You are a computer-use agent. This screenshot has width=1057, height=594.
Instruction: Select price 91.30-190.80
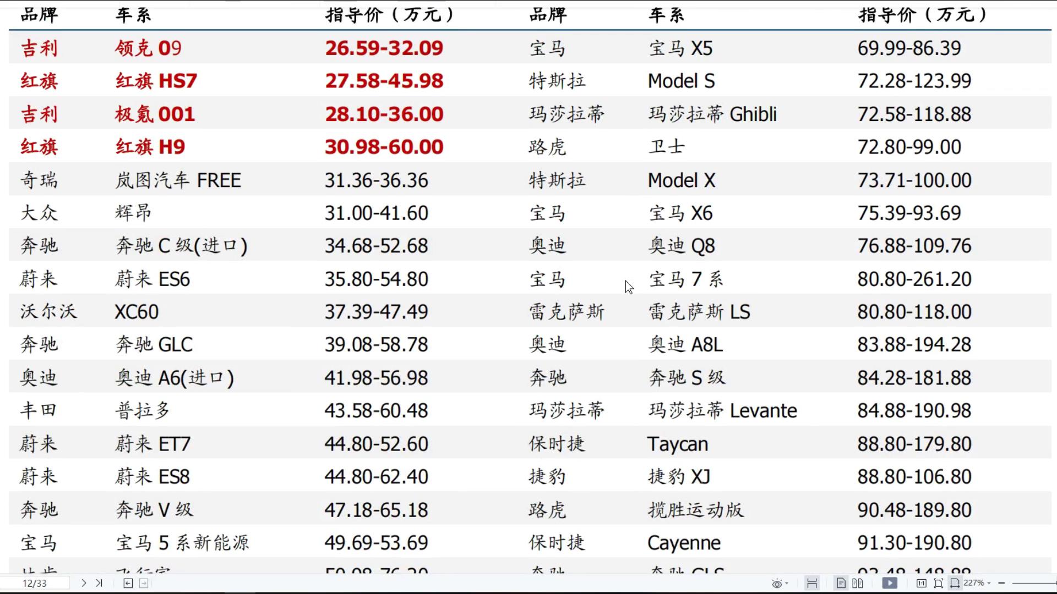pos(914,542)
